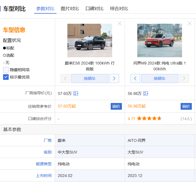The width and height of the screenshot is (196, 182).
Task: Click the left arrow beside 问界M9 换辆车
Action: 135,78
